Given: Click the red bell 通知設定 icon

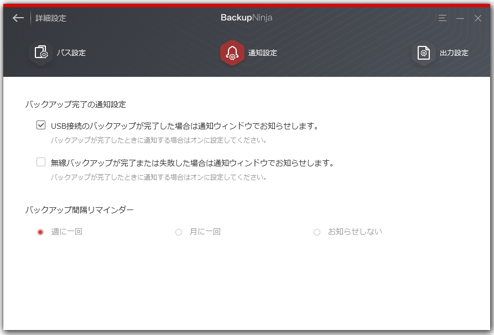Looking at the screenshot, I should (232, 53).
